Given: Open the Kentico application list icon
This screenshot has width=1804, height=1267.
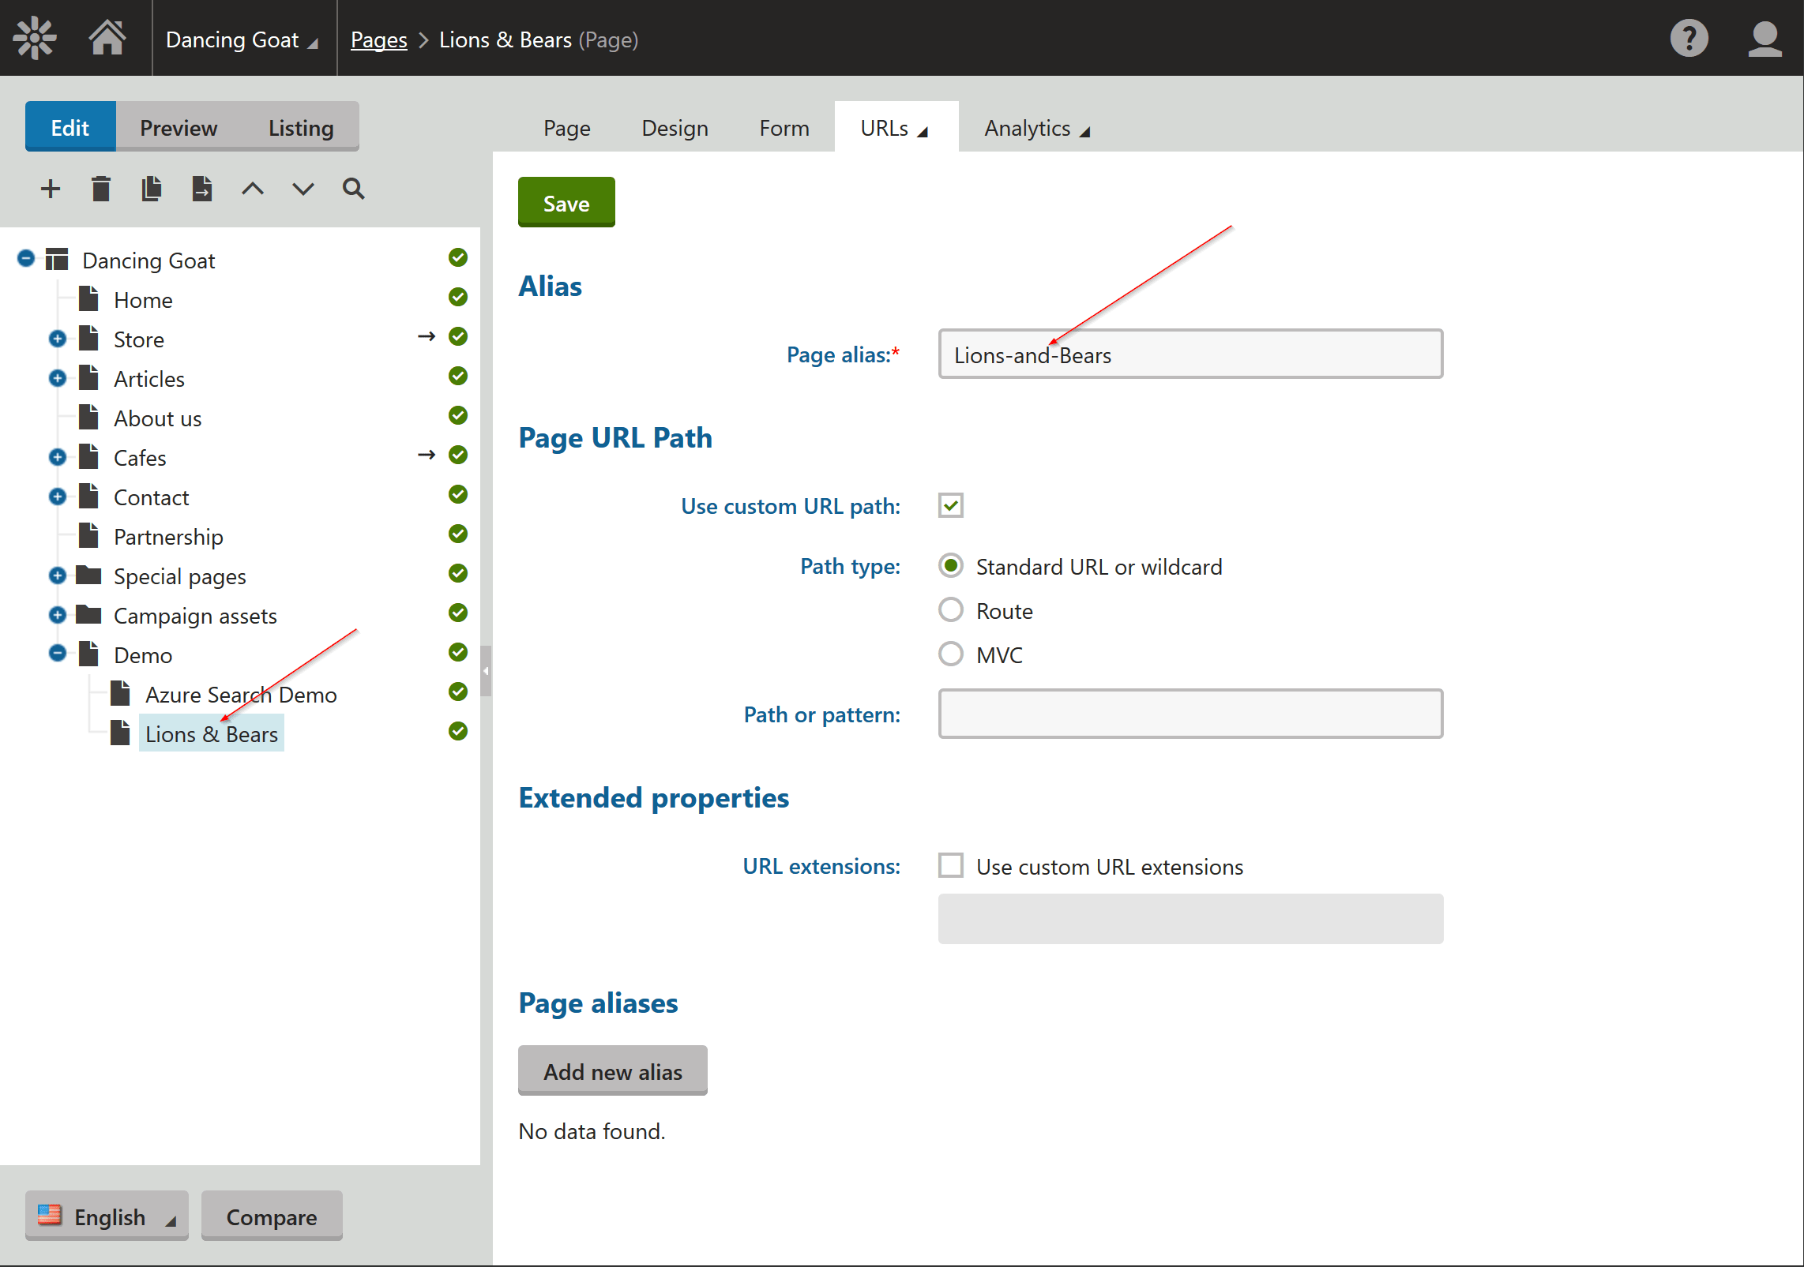Looking at the screenshot, I should [35, 38].
